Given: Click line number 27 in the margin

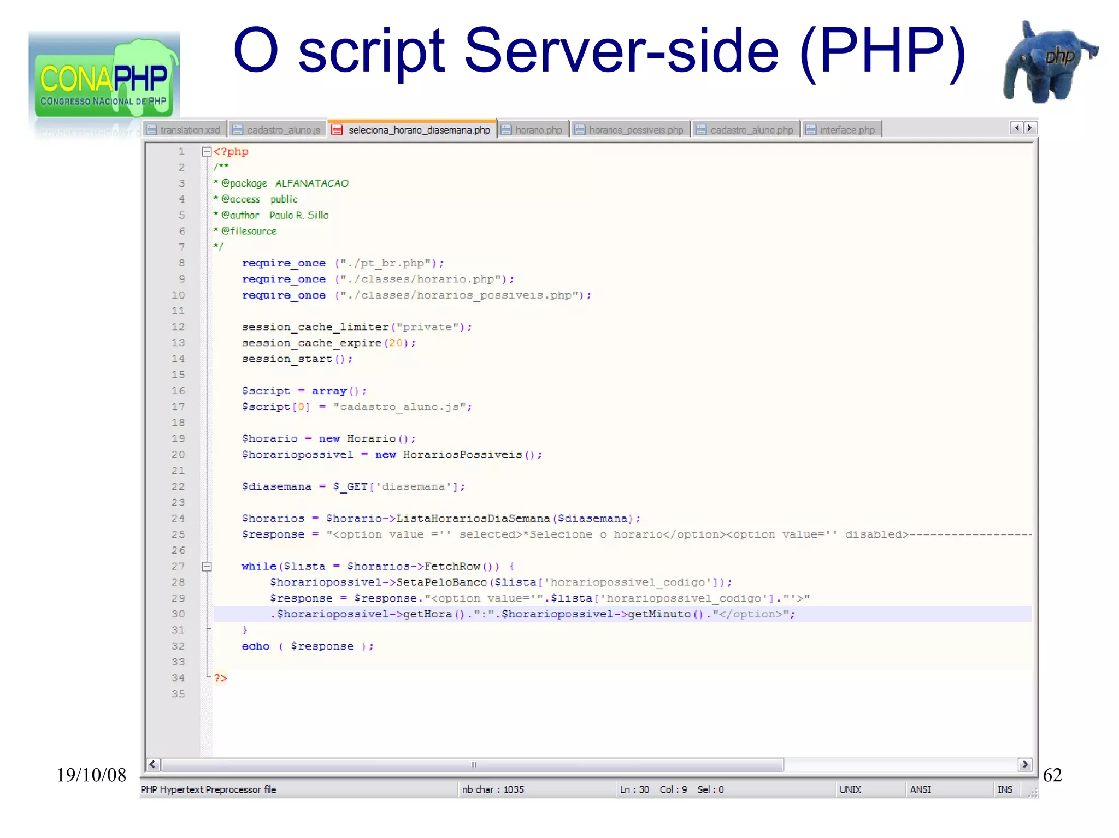Looking at the screenshot, I should coord(178,566).
